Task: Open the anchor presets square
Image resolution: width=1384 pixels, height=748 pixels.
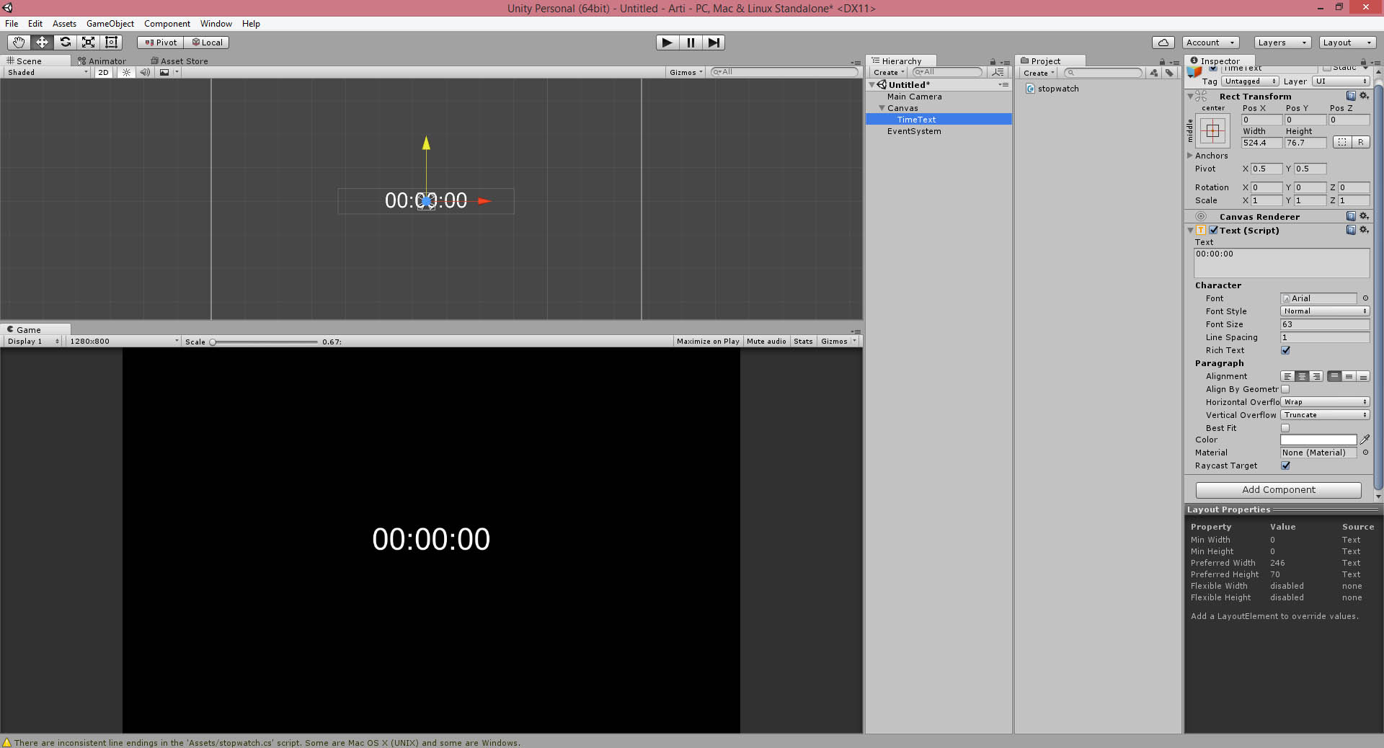Action: pyautogui.click(x=1213, y=131)
